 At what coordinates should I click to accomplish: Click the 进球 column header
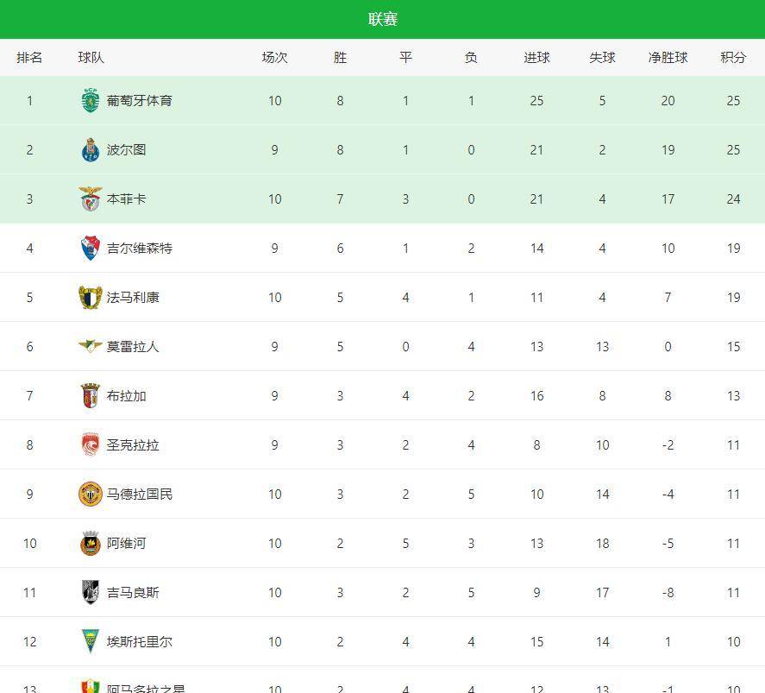point(536,58)
